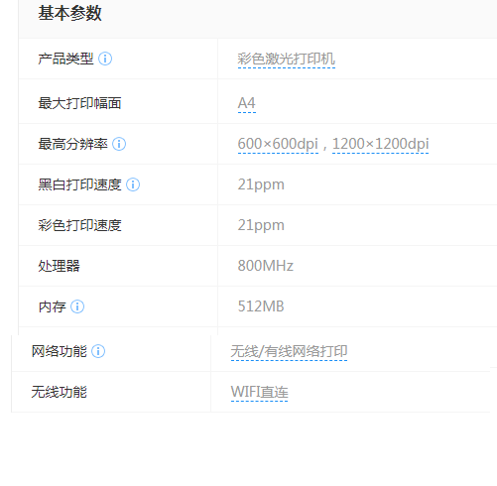
Task: Click the 无线功能 label
Action: pos(59,392)
